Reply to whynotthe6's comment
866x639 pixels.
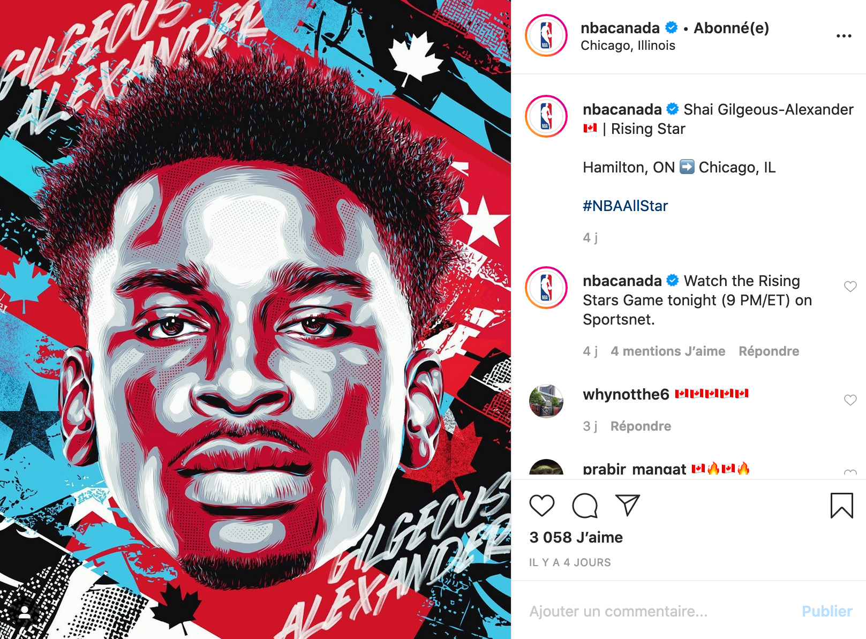[641, 426]
